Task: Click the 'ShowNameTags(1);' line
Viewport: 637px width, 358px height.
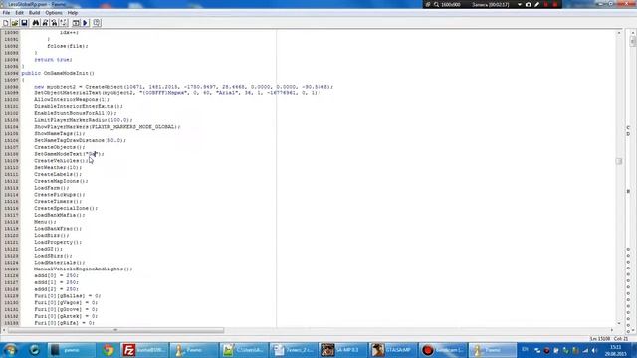Action: (x=60, y=133)
